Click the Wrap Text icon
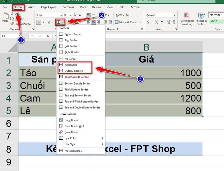This screenshot has height=171, width=224. 117,15
